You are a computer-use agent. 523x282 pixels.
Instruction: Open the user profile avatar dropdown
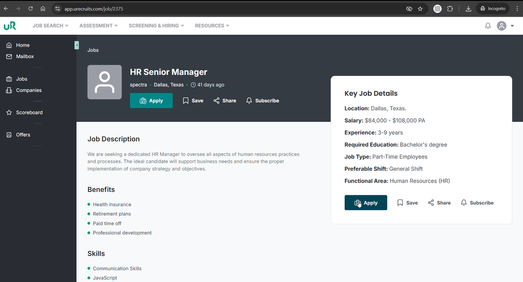point(505,26)
